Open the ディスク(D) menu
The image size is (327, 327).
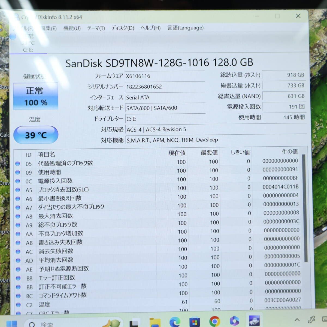click(123, 28)
